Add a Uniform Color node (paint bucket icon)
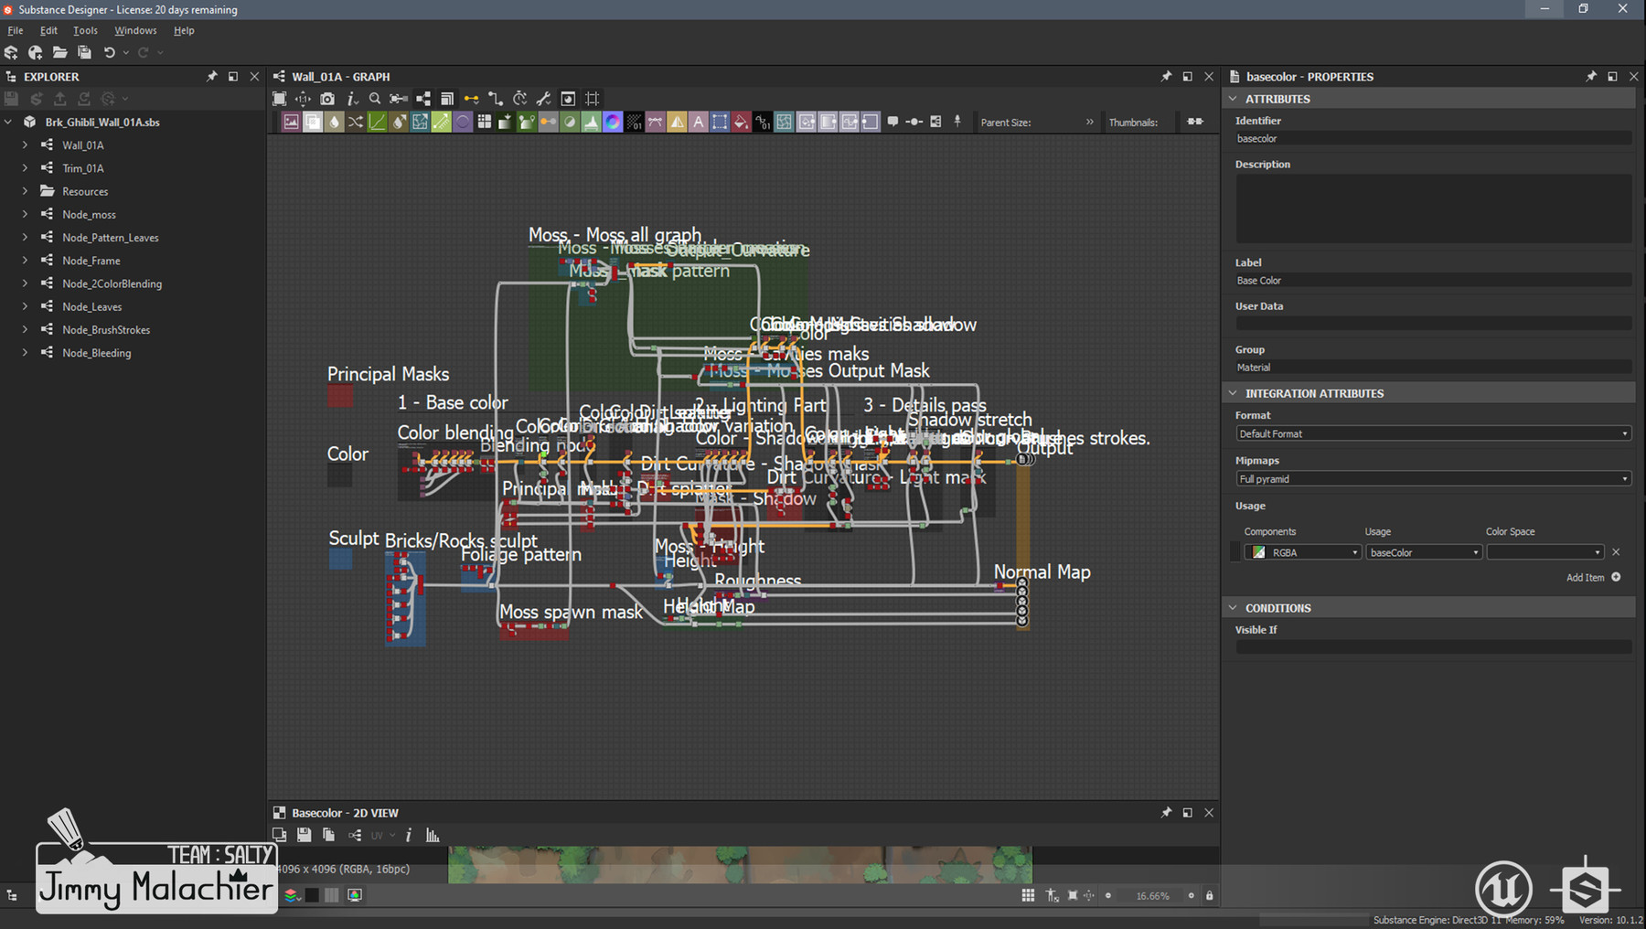Image resolution: width=1646 pixels, height=929 pixels. point(742,122)
